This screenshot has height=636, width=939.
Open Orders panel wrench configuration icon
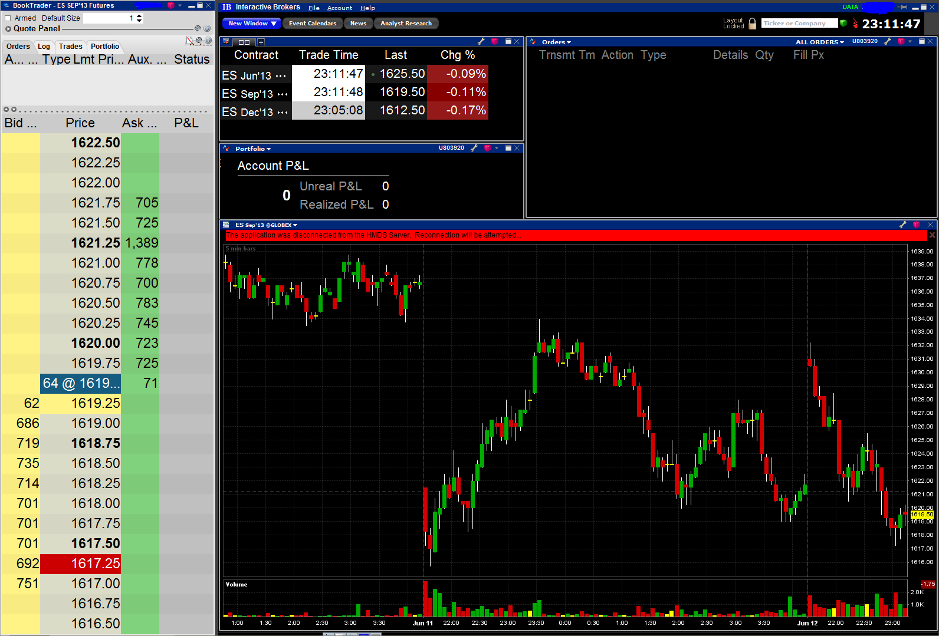point(887,41)
